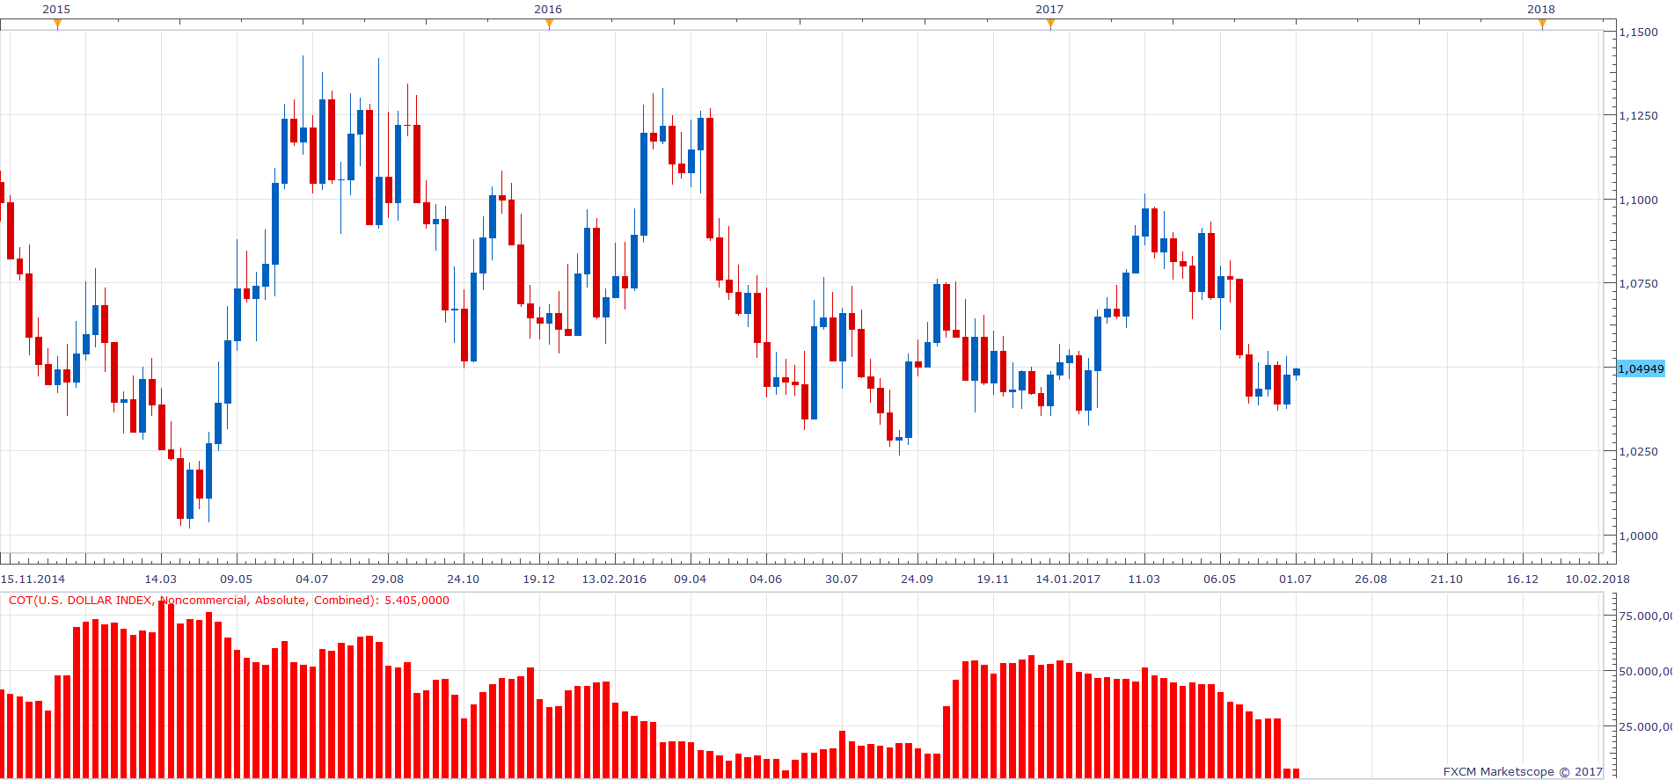This screenshot has height=780, width=1674.
Task: Click the 1,0000 price axis label
Action: pyautogui.click(x=1639, y=536)
